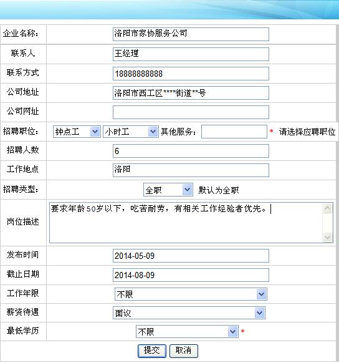This screenshot has width=339, height=363.
Task: Click the 联系人 contact person field
Action: [x=191, y=54]
